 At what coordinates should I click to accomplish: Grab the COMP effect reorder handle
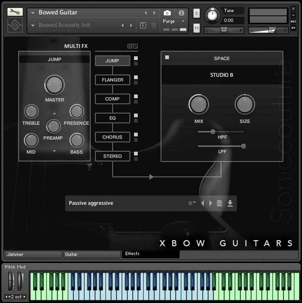click(x=136, y=101)
